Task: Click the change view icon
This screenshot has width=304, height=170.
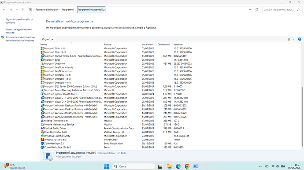Action: tap(289, 39)
